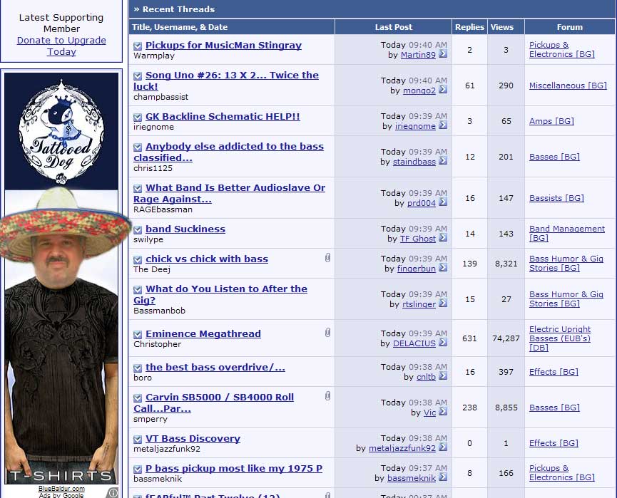Viewport: 617px width, 498px height.
Task: Click Views count 8,855
Action: click(x=506, y=408)
